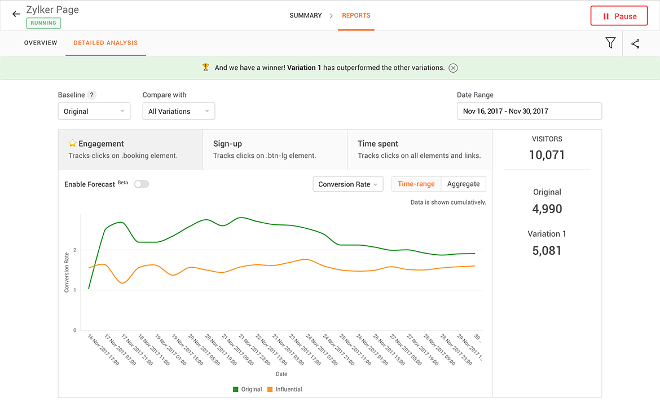
Task: Click the trophy icon in the banner
Action: [206, 68]
